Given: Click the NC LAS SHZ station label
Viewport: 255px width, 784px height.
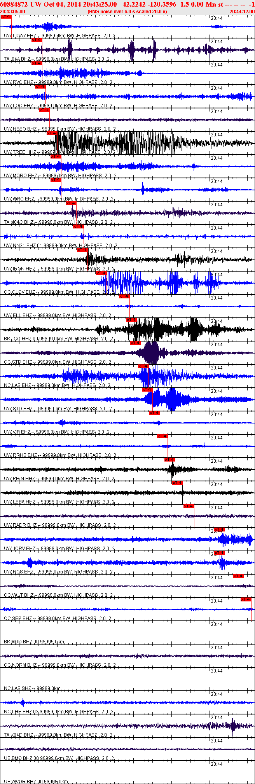Looking at the screenshot, I should (33, 688).
